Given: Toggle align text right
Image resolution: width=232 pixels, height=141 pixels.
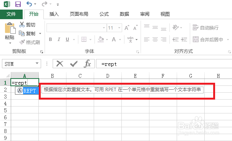Looking at the screenshot, I should tap(164, 39).
